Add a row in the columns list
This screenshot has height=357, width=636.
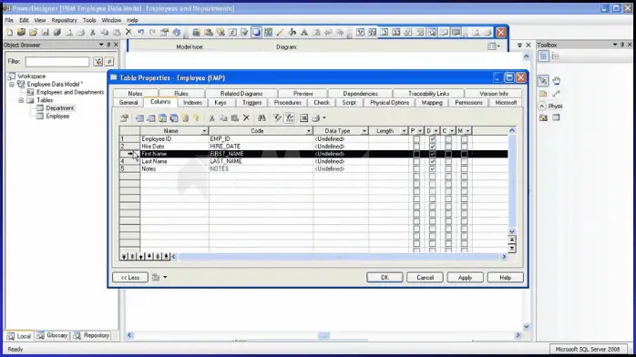(151, 117)
